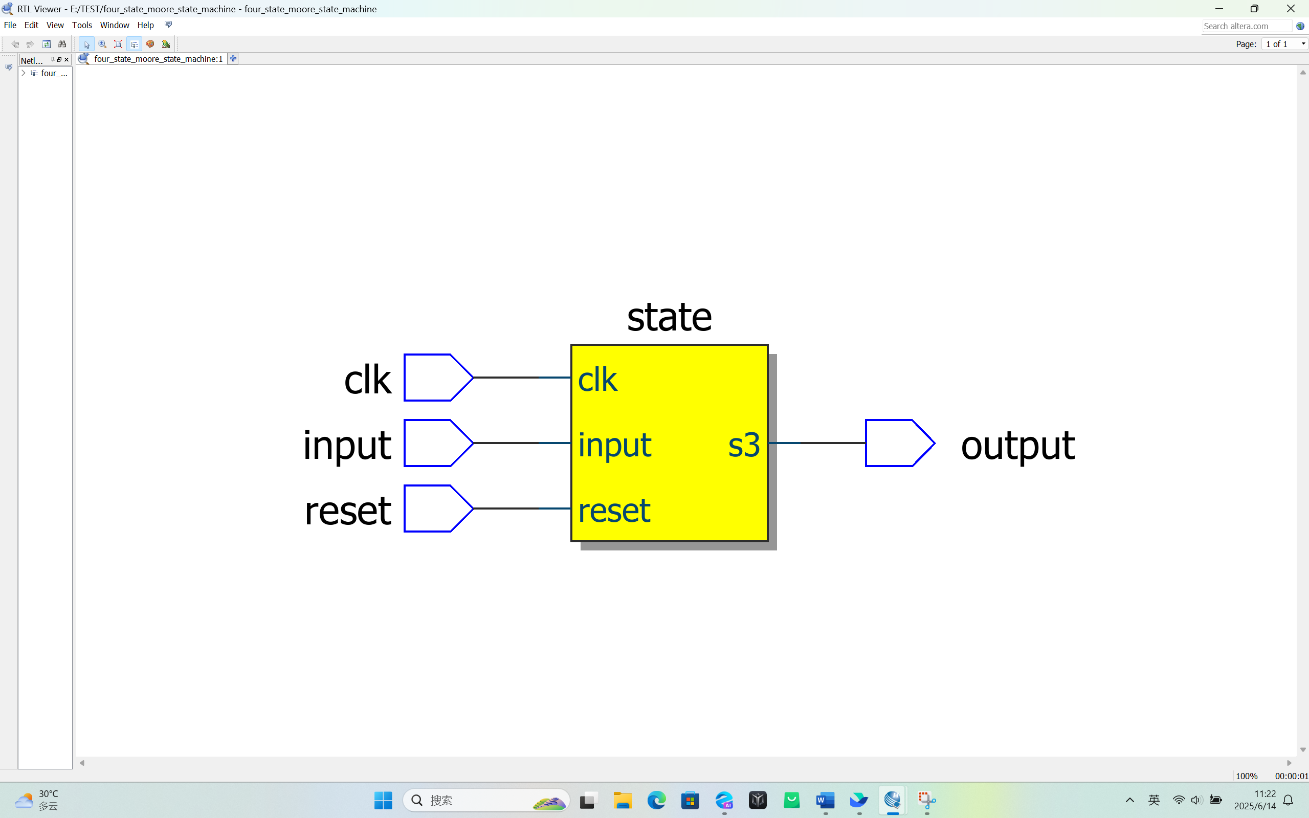The image size is (1309, 818).
Task: Click the Search altera.com field
Action: [1246, 26]
